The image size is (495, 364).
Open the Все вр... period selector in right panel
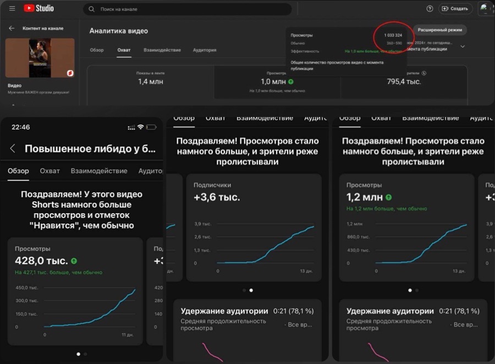pos(464,324)
